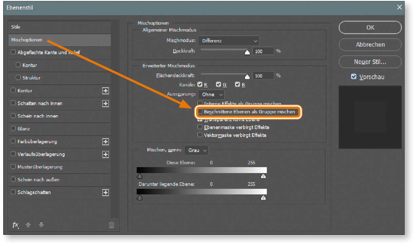Add Verlaufsüberlagerung via its plus icon
414x243 pixels.
[x=106, y=154]
